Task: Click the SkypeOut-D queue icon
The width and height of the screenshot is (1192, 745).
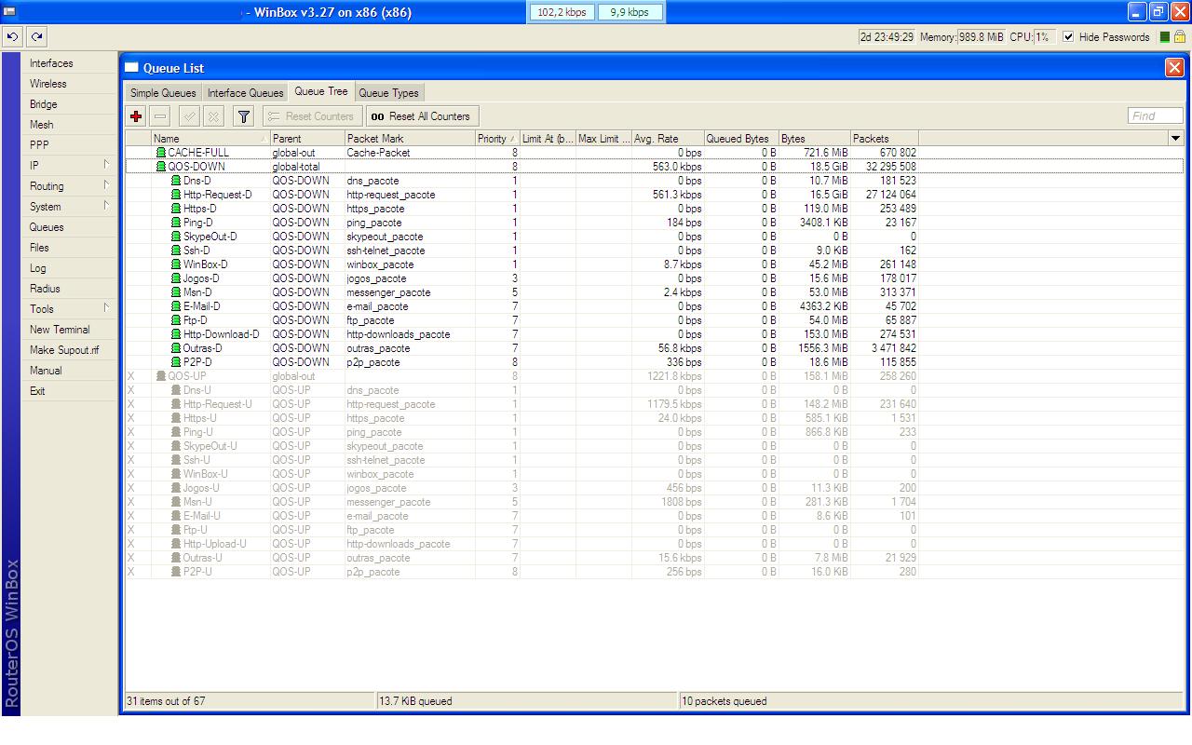Action: coord(176,237)
